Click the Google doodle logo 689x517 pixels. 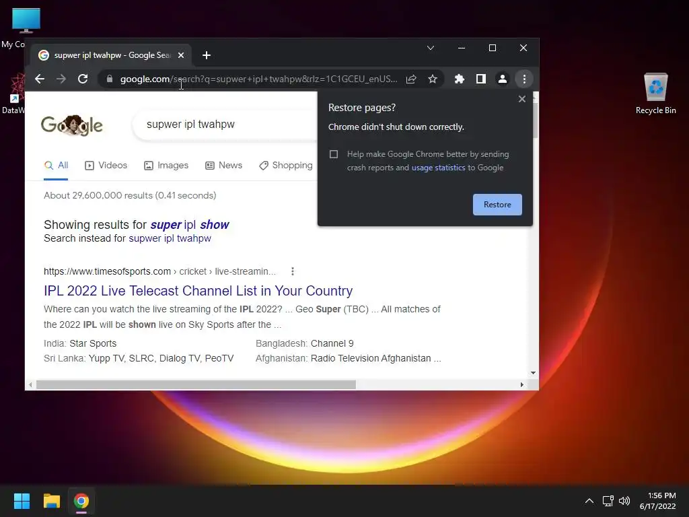coord(71,125)
